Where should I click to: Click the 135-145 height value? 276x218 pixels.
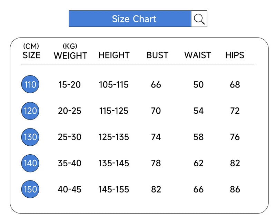pyautogui.click(x=114, y=163)
